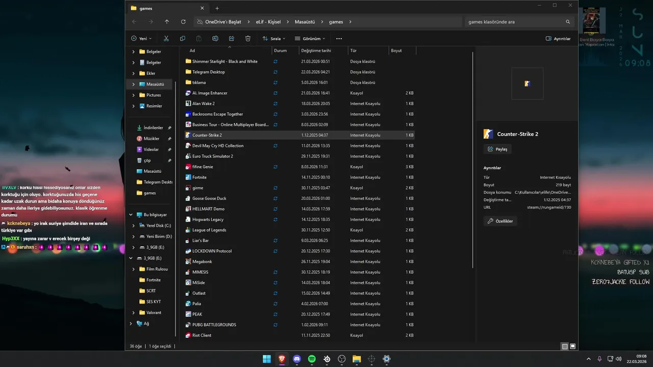Click Masaüstü breadcrumb in address bar

coord(305,22)
